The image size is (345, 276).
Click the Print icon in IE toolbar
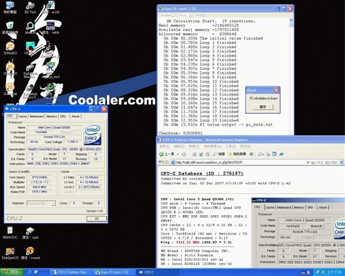268,154
